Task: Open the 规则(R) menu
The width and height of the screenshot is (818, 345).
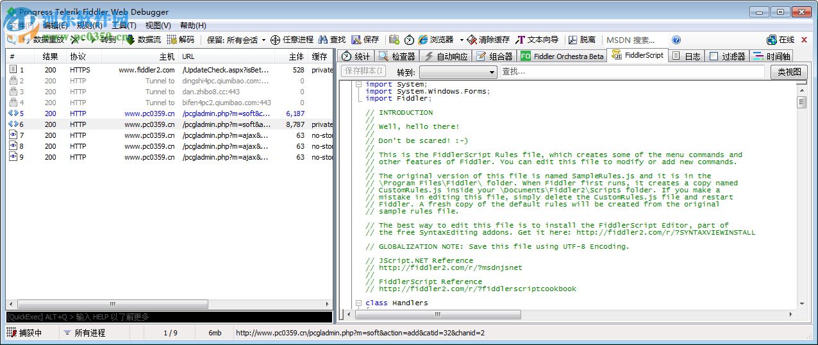Action: (90, 25)
